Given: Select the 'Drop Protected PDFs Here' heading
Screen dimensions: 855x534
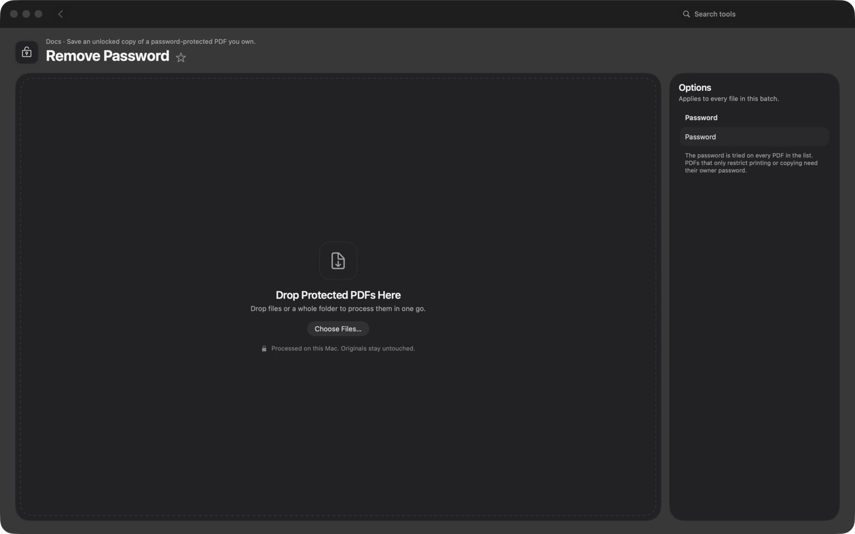Looking at the screenshot, I should click(x=338, y=295).
